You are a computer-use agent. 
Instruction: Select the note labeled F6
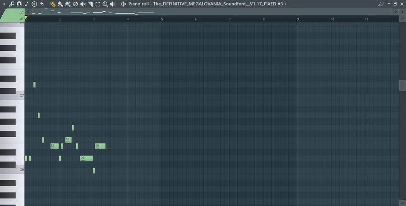69,140
